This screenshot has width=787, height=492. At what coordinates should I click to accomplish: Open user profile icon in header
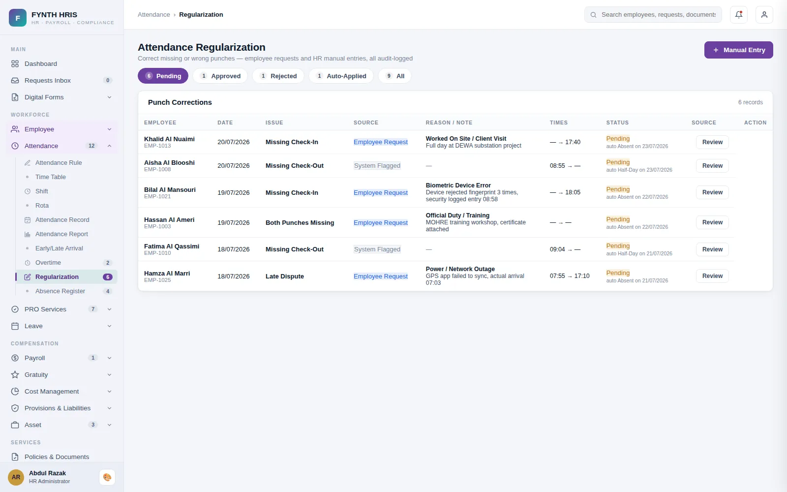tap(764, 15)
